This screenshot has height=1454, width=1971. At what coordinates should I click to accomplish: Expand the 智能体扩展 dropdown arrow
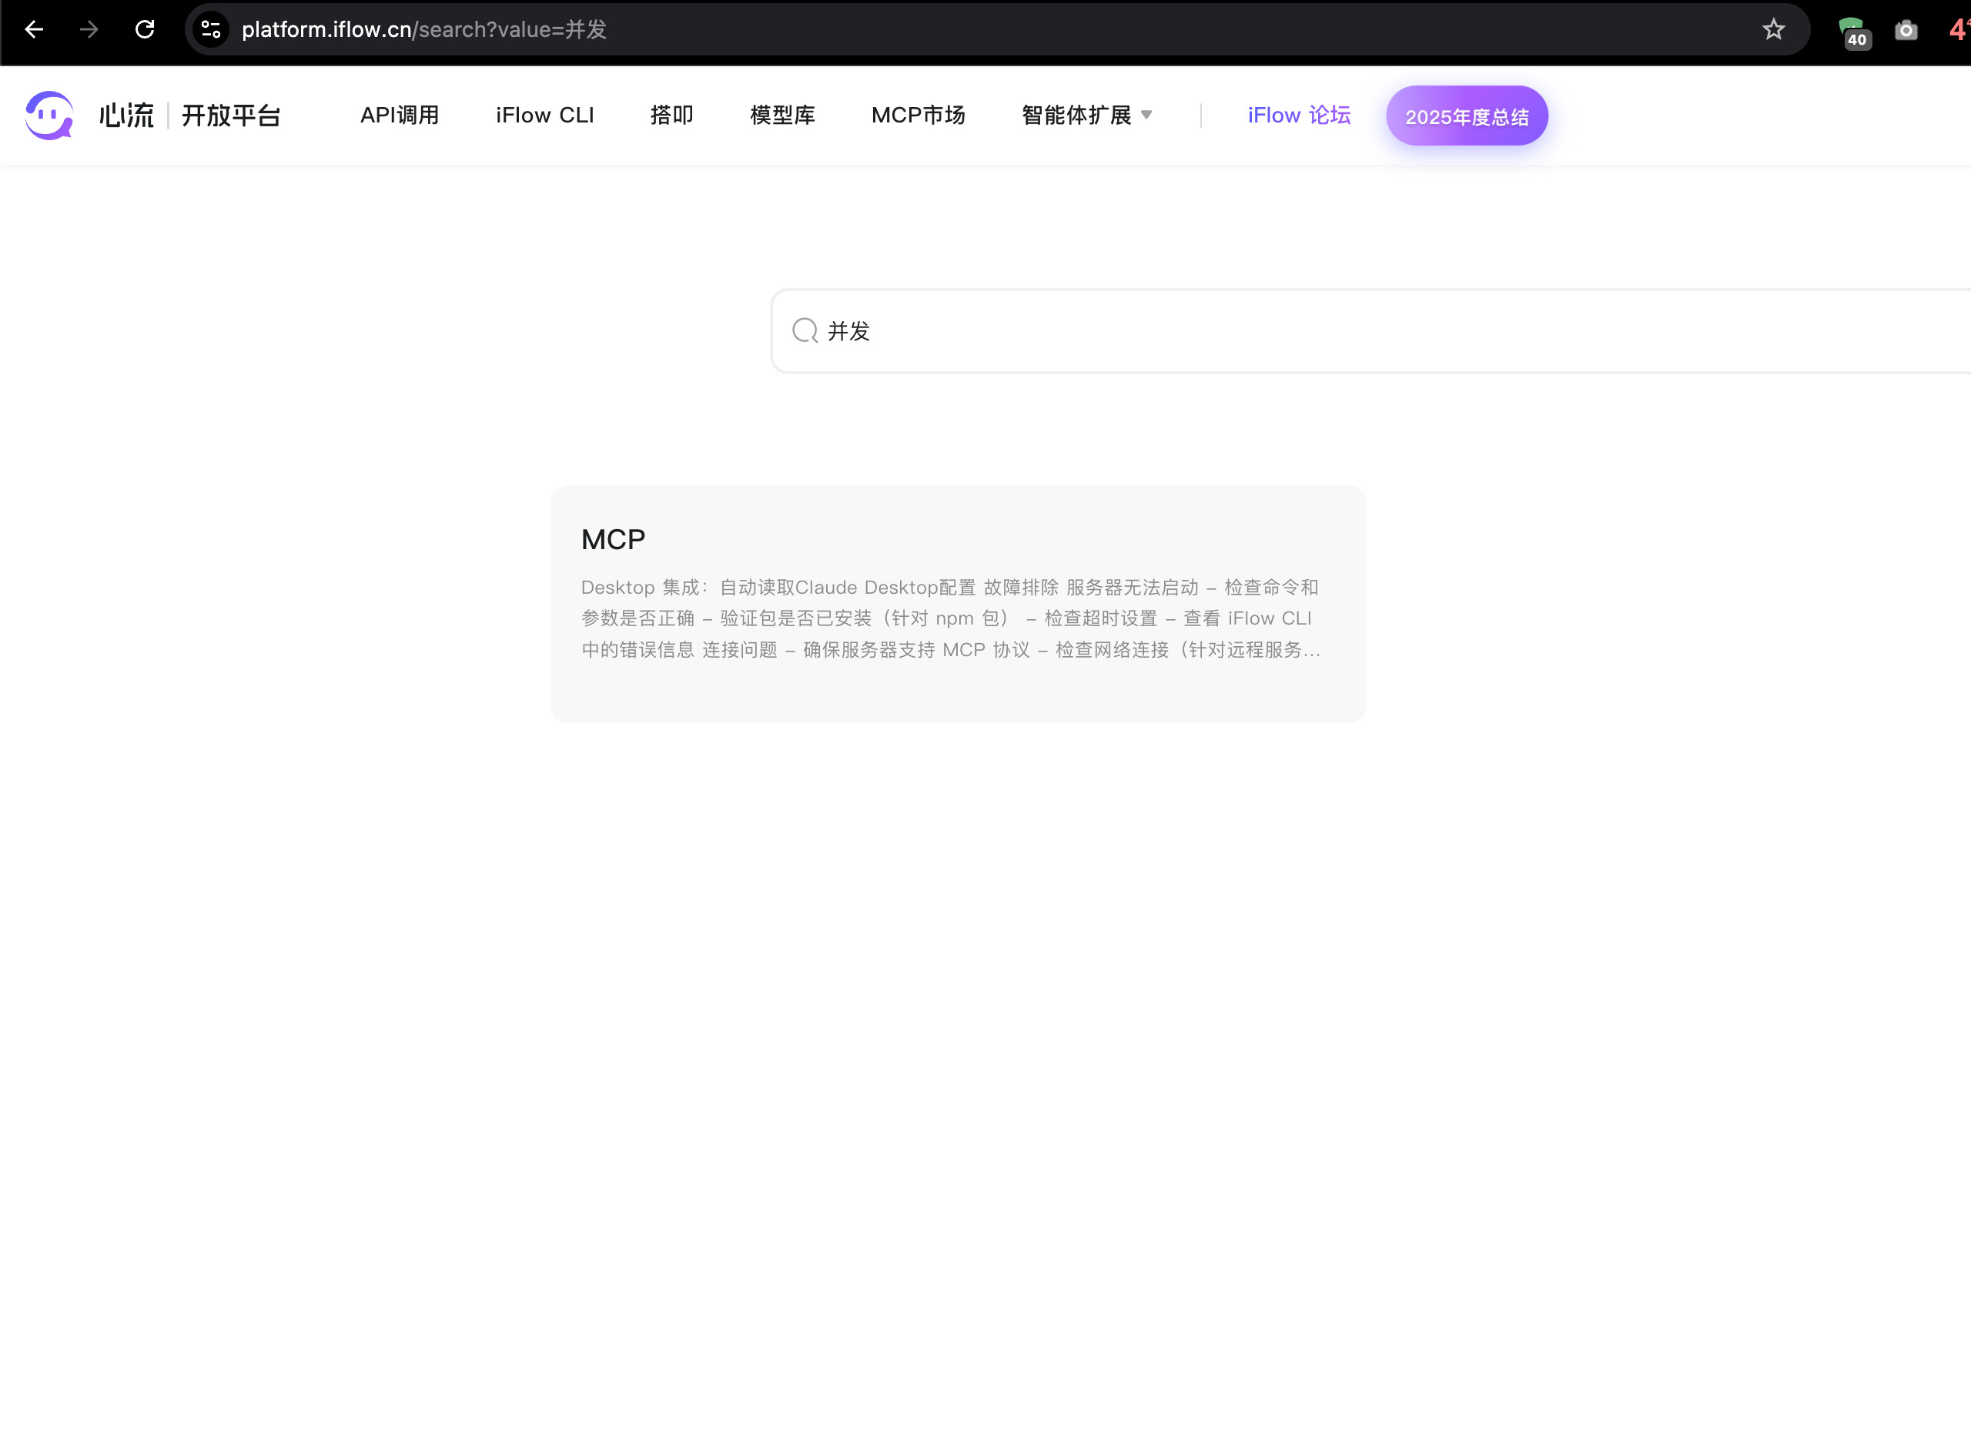1146,116
